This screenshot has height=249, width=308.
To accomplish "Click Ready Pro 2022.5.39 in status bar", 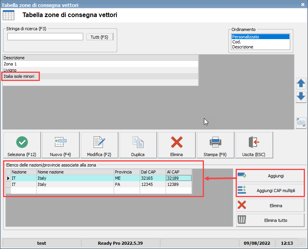I will pos(120,243).
